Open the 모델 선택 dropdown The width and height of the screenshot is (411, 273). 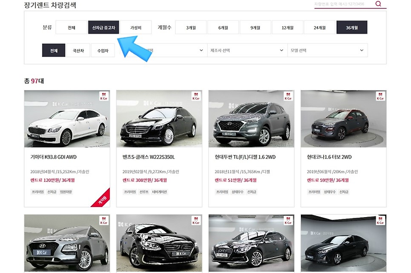(x=328, y=50)
